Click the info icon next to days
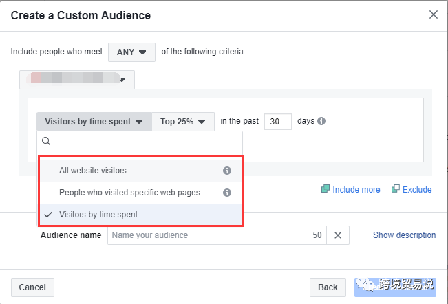This screenshot has width=448, height=304. click(x=321, y=121)
